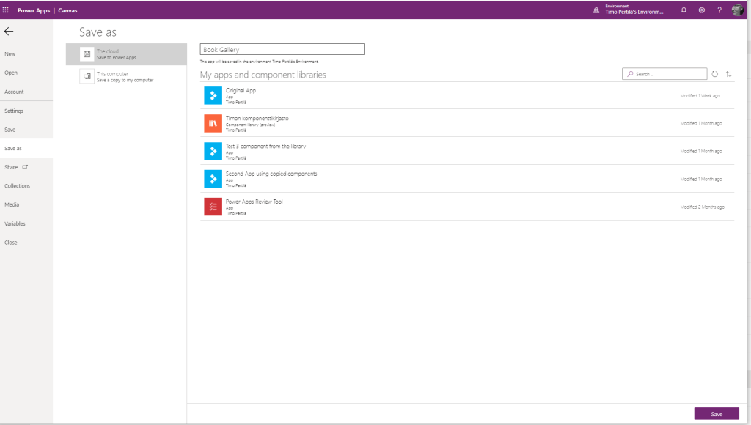The height and width of the screenshot is (425, 751).
Task: Open the user profile avatar
Action: pyautogui.click(x=738, y=10)
